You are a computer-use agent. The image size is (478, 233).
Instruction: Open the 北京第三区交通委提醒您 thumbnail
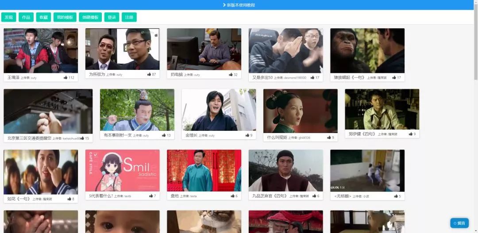(x=48, y=111)
